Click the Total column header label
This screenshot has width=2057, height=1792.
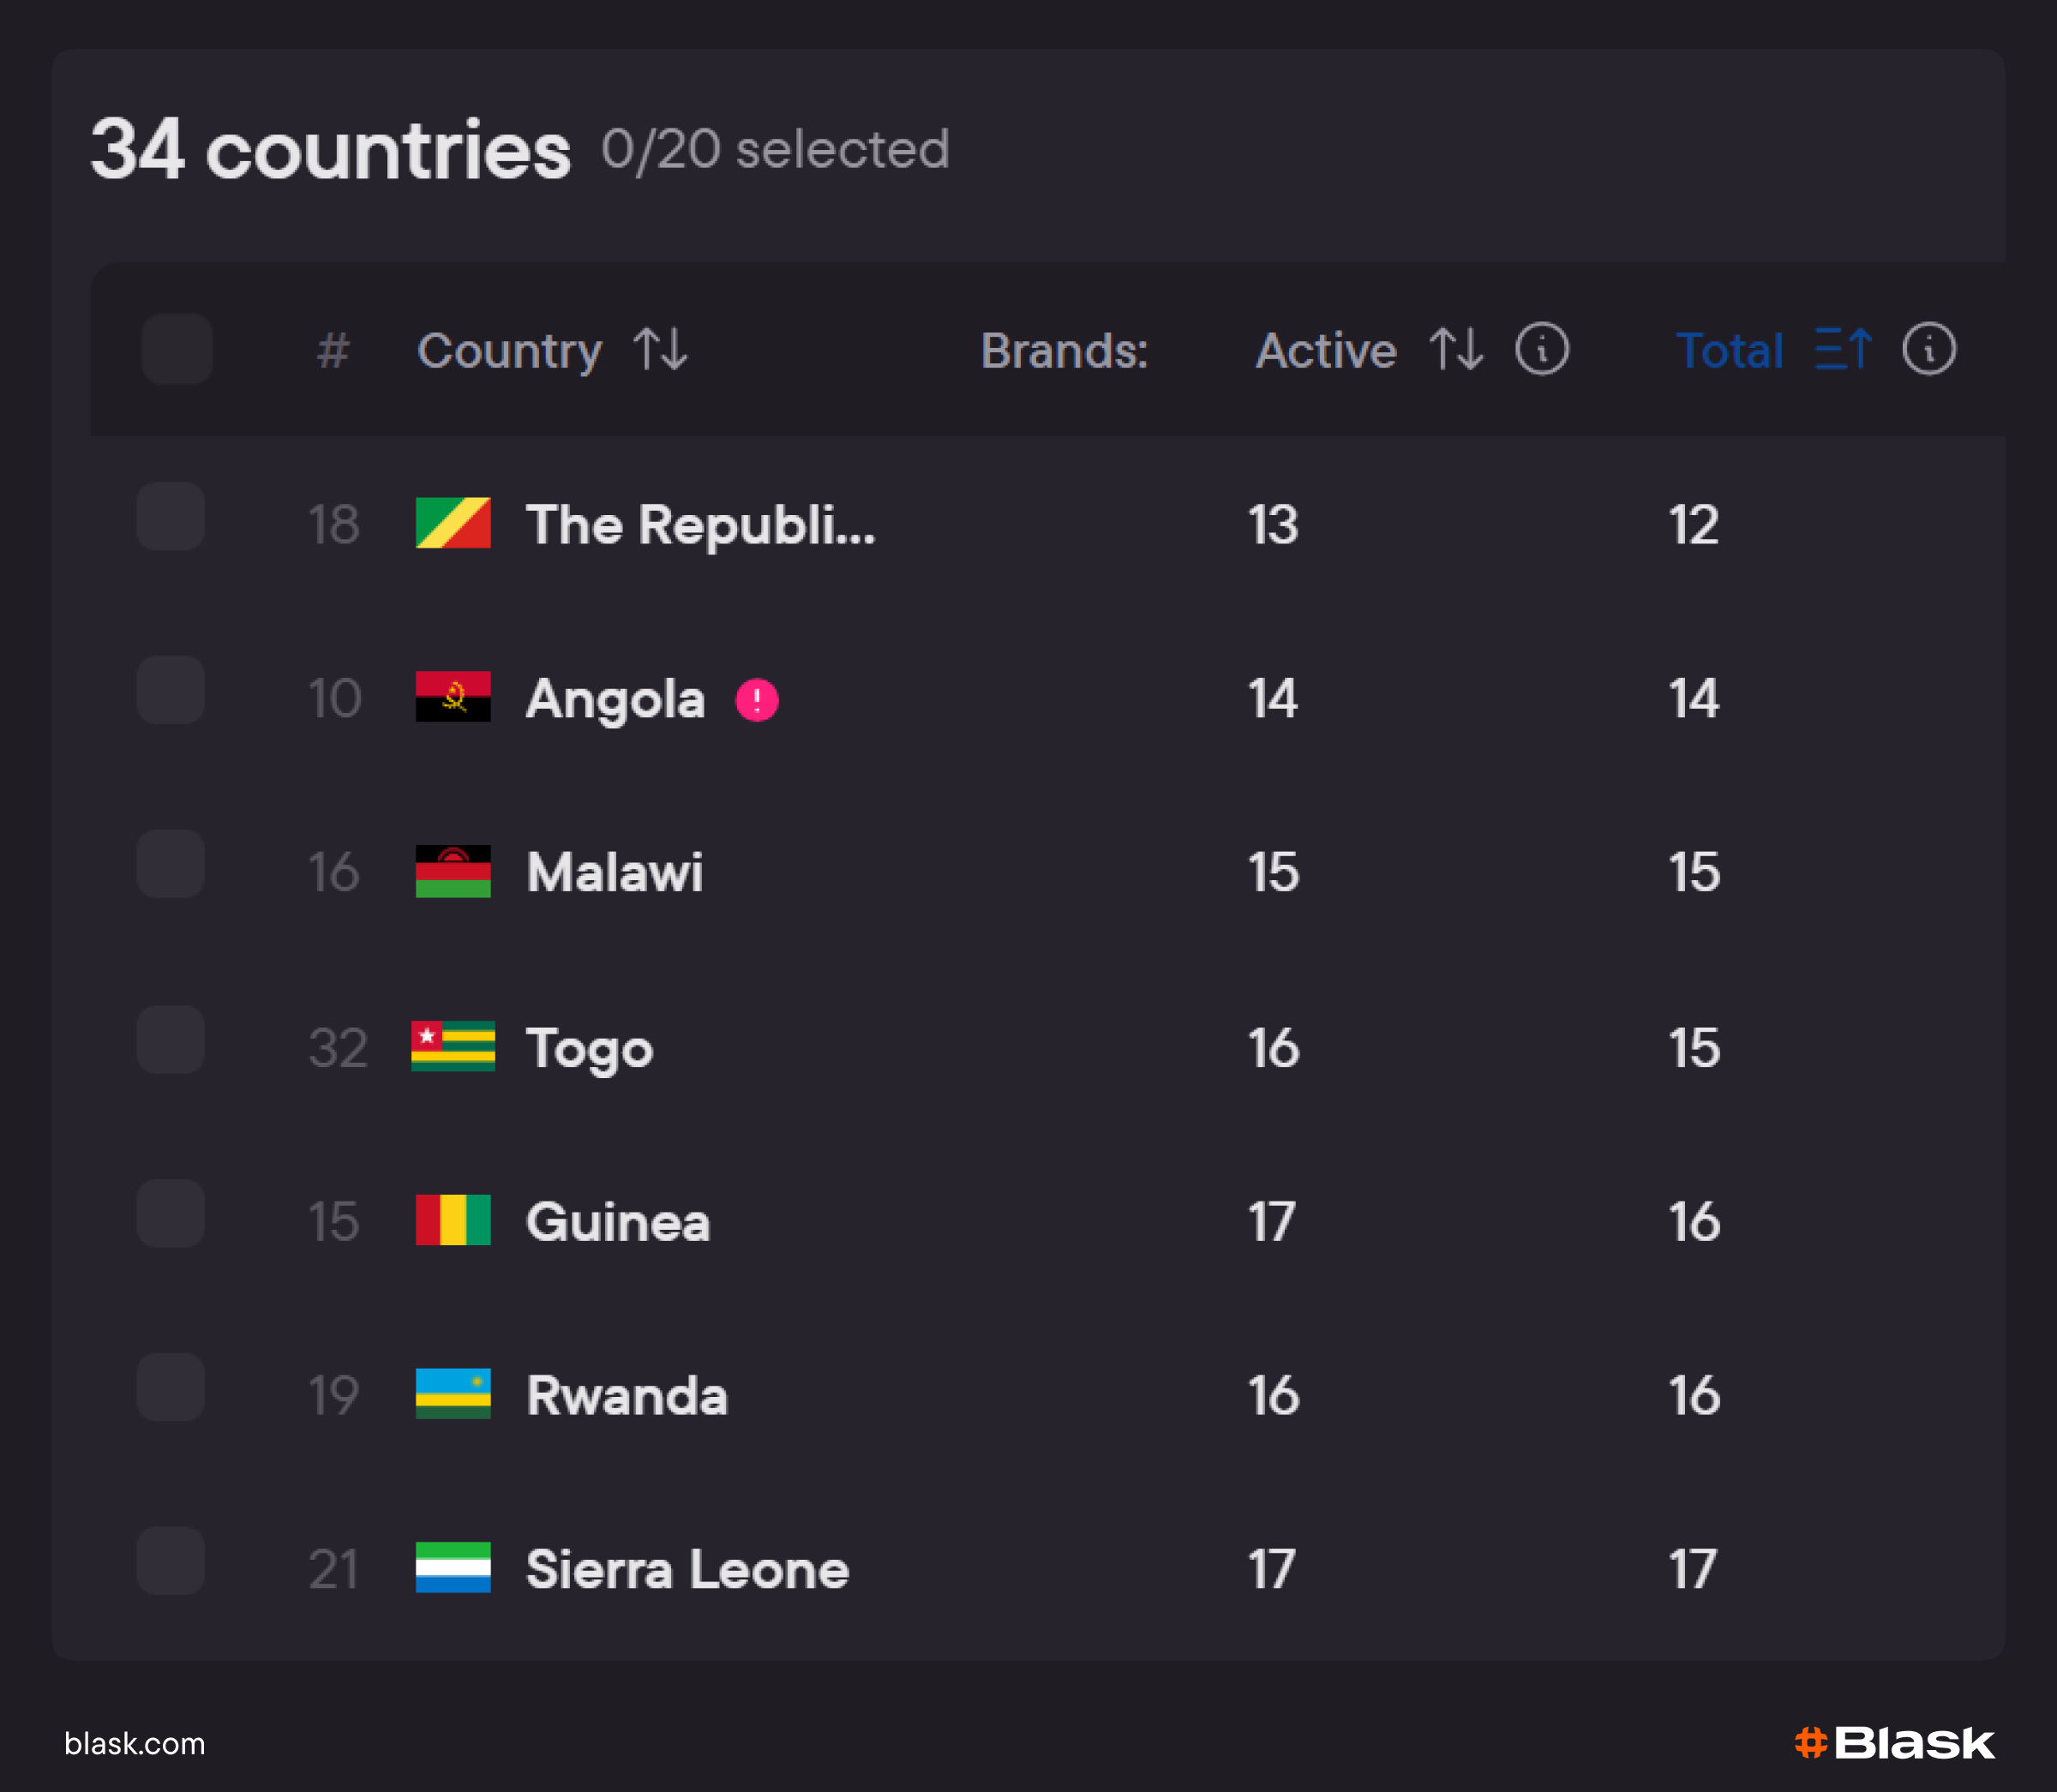[1729, 351]
